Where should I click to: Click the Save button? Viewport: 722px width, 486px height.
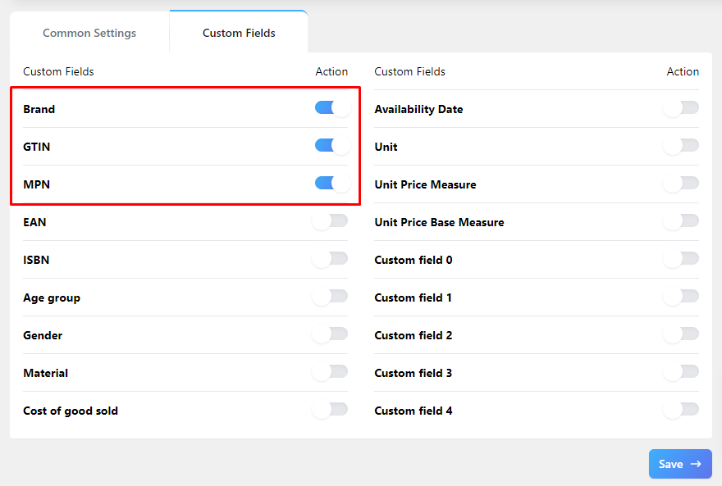point(680,463)
